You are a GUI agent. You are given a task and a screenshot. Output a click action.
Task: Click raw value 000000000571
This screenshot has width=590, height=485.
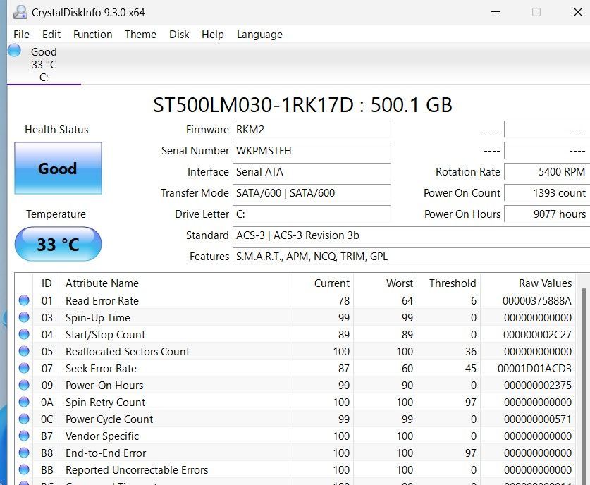(x=538, y=419)
